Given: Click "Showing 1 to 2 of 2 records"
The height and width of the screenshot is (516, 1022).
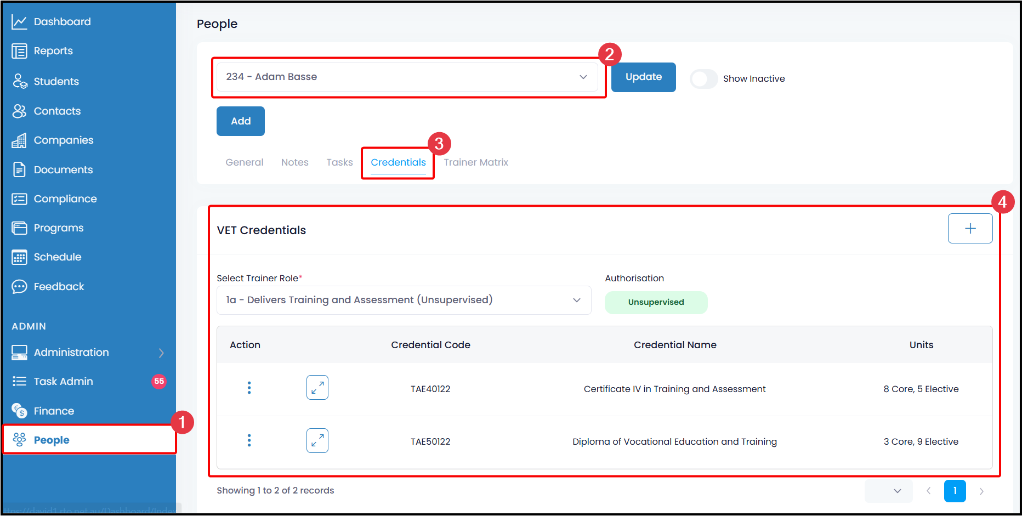Looking at the screenshot, I should [275, 491].
